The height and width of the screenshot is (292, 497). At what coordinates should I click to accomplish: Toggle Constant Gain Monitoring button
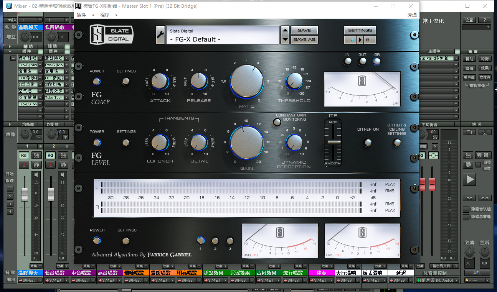pyautogui.click(x=277, y=122)
